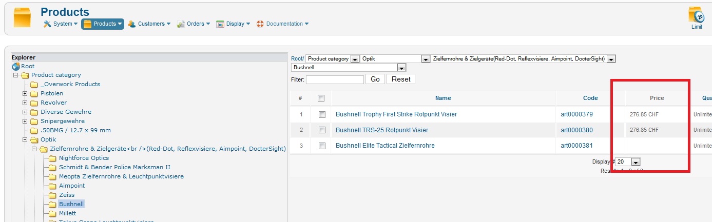712x222 pixels.
Task: Click the Customers people icon
Action: click(132, 24)
